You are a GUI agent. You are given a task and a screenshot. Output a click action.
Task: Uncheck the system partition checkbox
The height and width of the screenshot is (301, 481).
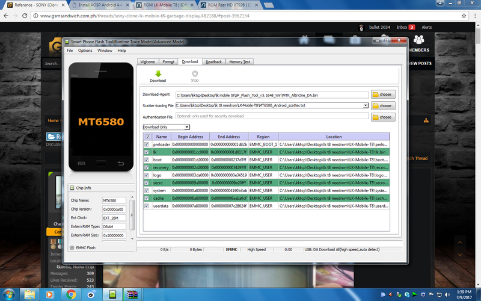coord(147,190)
